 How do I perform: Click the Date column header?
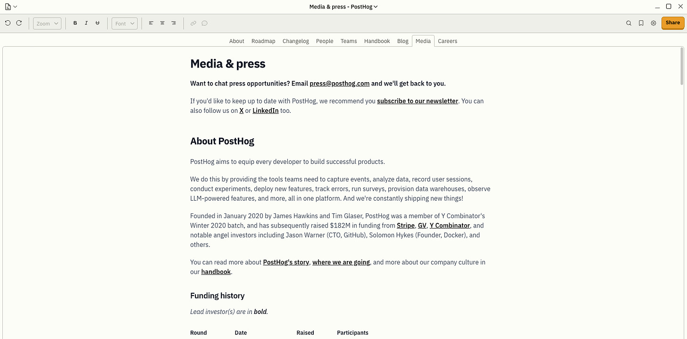[x=241, y=333]
